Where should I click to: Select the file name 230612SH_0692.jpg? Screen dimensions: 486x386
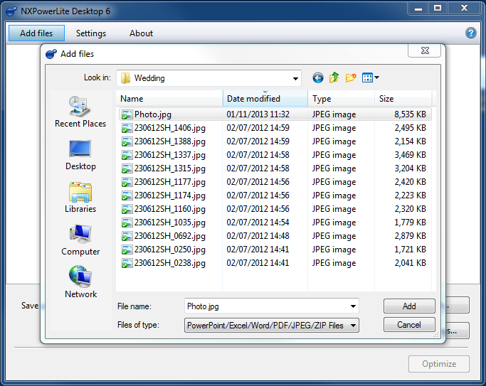[170, 236]
